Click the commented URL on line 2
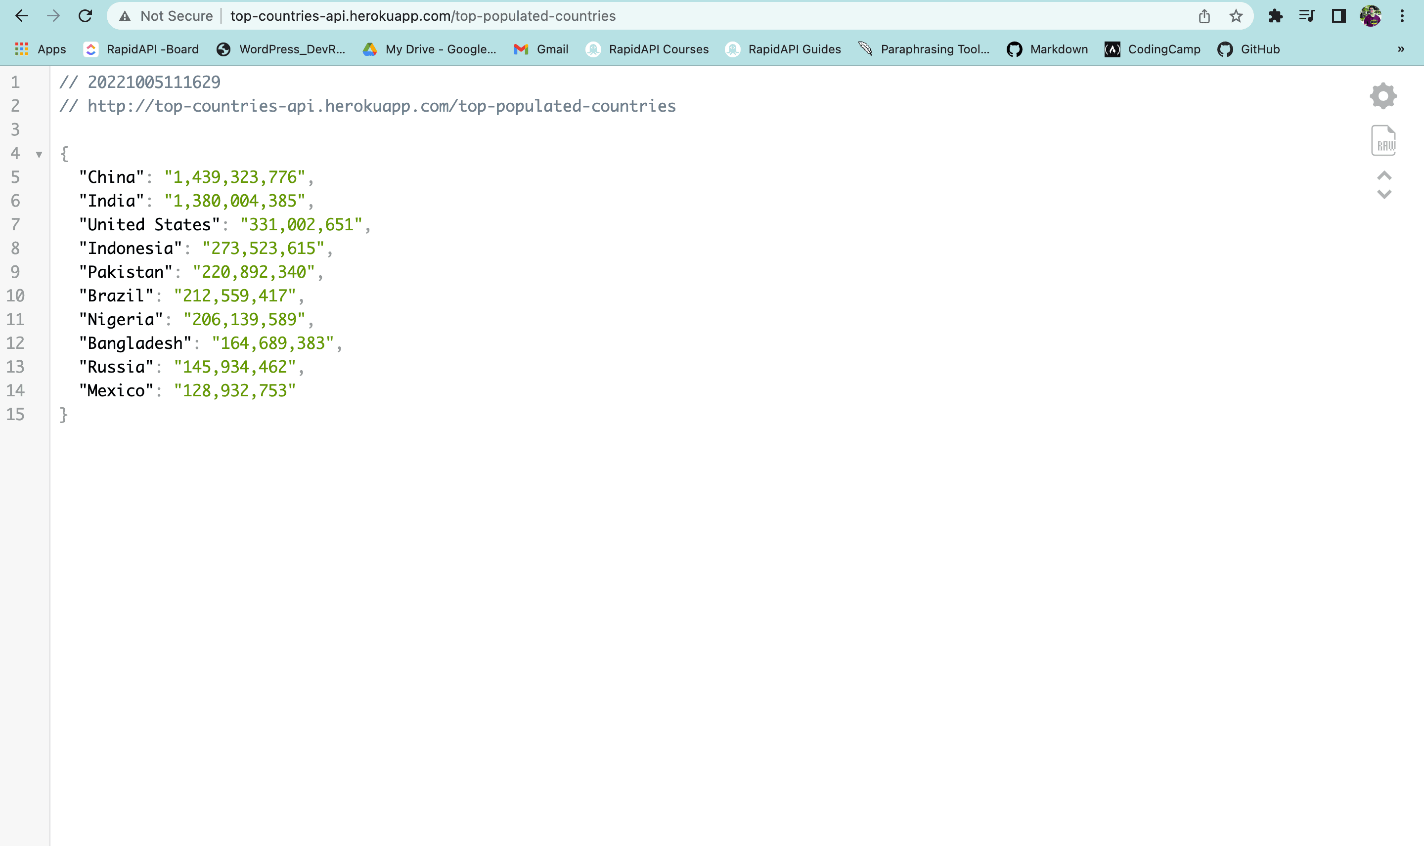 click(x=382, y=106)
